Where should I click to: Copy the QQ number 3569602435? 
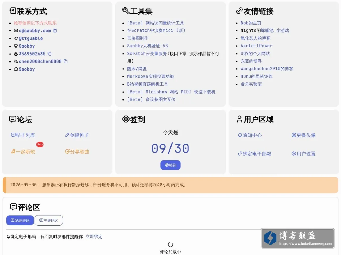click(50, 54)
